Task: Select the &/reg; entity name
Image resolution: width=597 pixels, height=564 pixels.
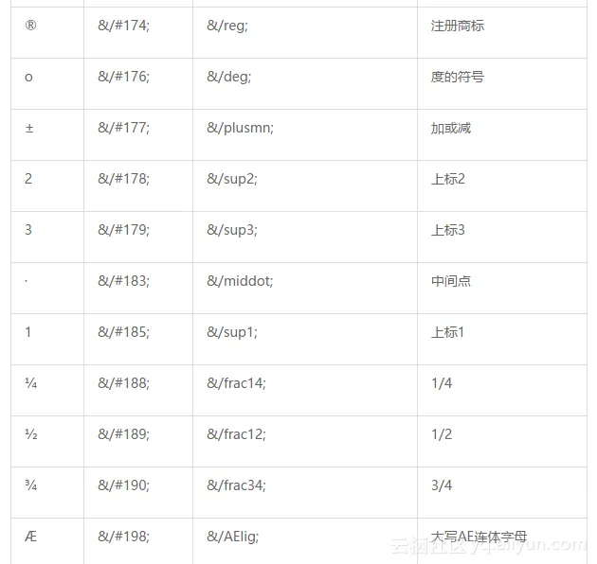Action: click(x=227, y=26)
